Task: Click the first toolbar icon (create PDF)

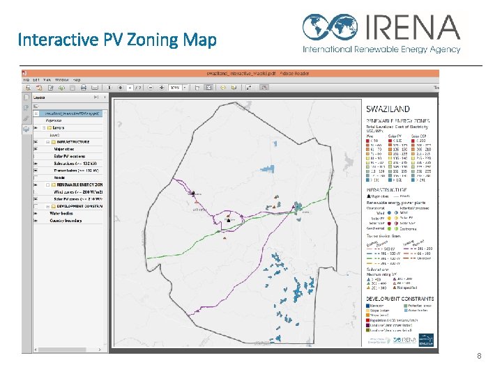Action: pyautogui.click(x=28, y=87)
